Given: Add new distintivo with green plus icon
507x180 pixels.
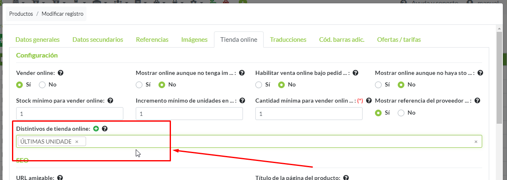Looking at the screenshot, I should coord(96,129).
